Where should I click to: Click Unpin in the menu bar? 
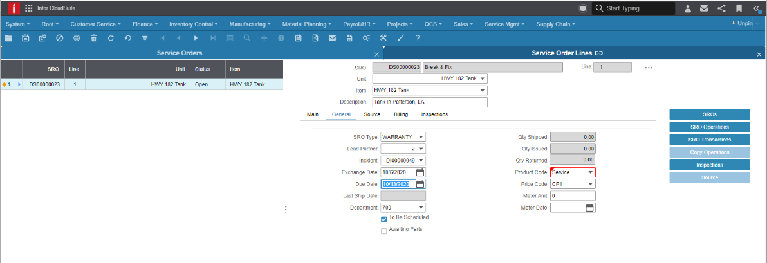click(744, 23)
